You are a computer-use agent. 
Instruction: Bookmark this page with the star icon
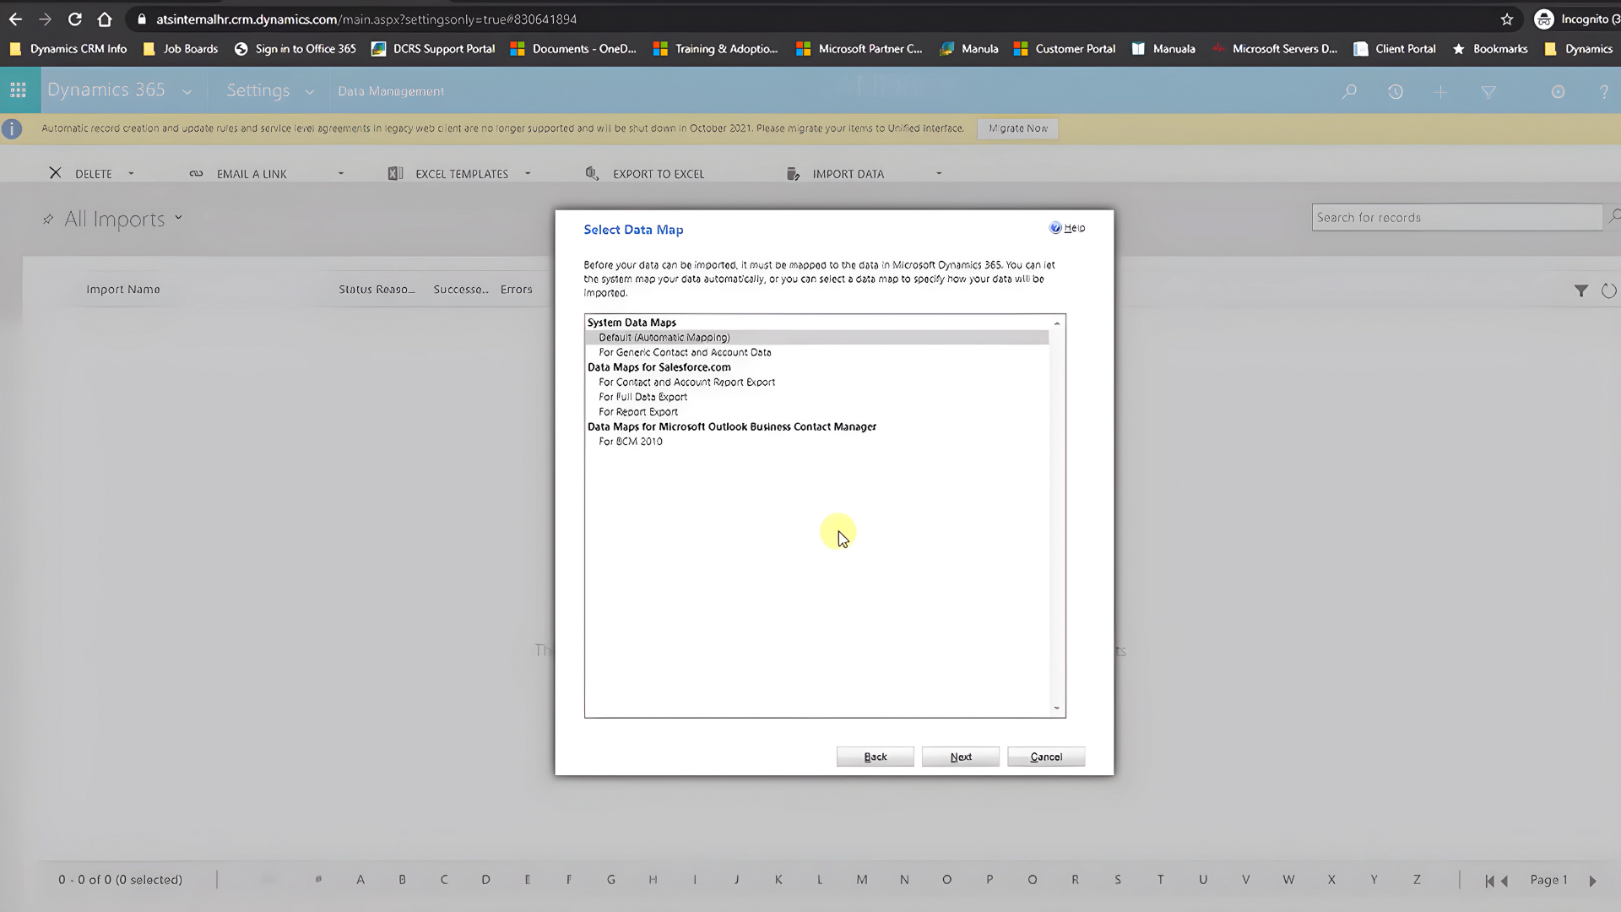[1507, 19]
